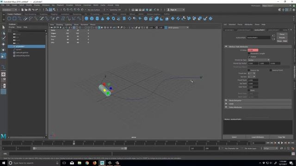
Task: Enable the Inverse Up checkbox
Action: point(249,70)
